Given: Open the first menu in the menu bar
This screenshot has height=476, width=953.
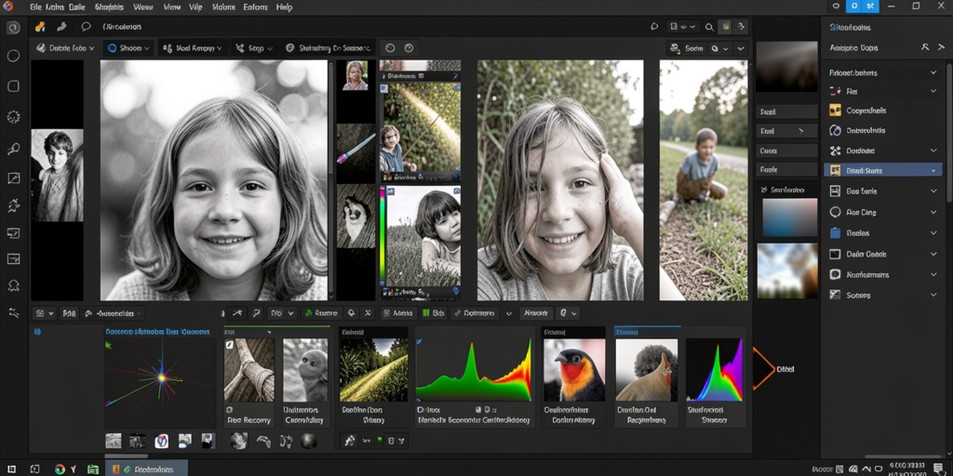Looking at the screenshot, I should pos(36,7).
